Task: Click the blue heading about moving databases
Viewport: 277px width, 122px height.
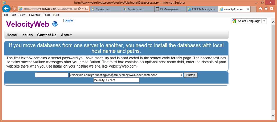Action: pos(116,48)
